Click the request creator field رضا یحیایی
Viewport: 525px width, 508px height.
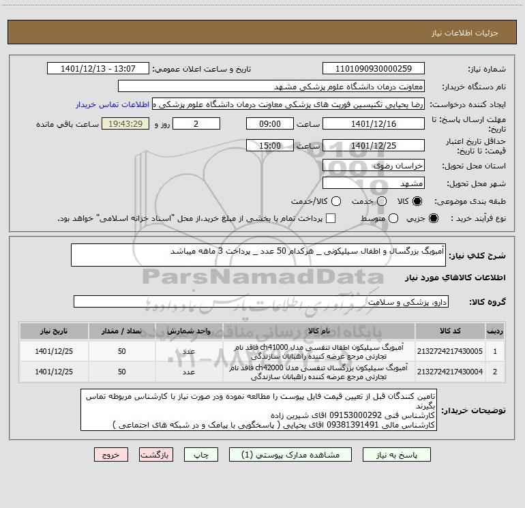(288, 104)
